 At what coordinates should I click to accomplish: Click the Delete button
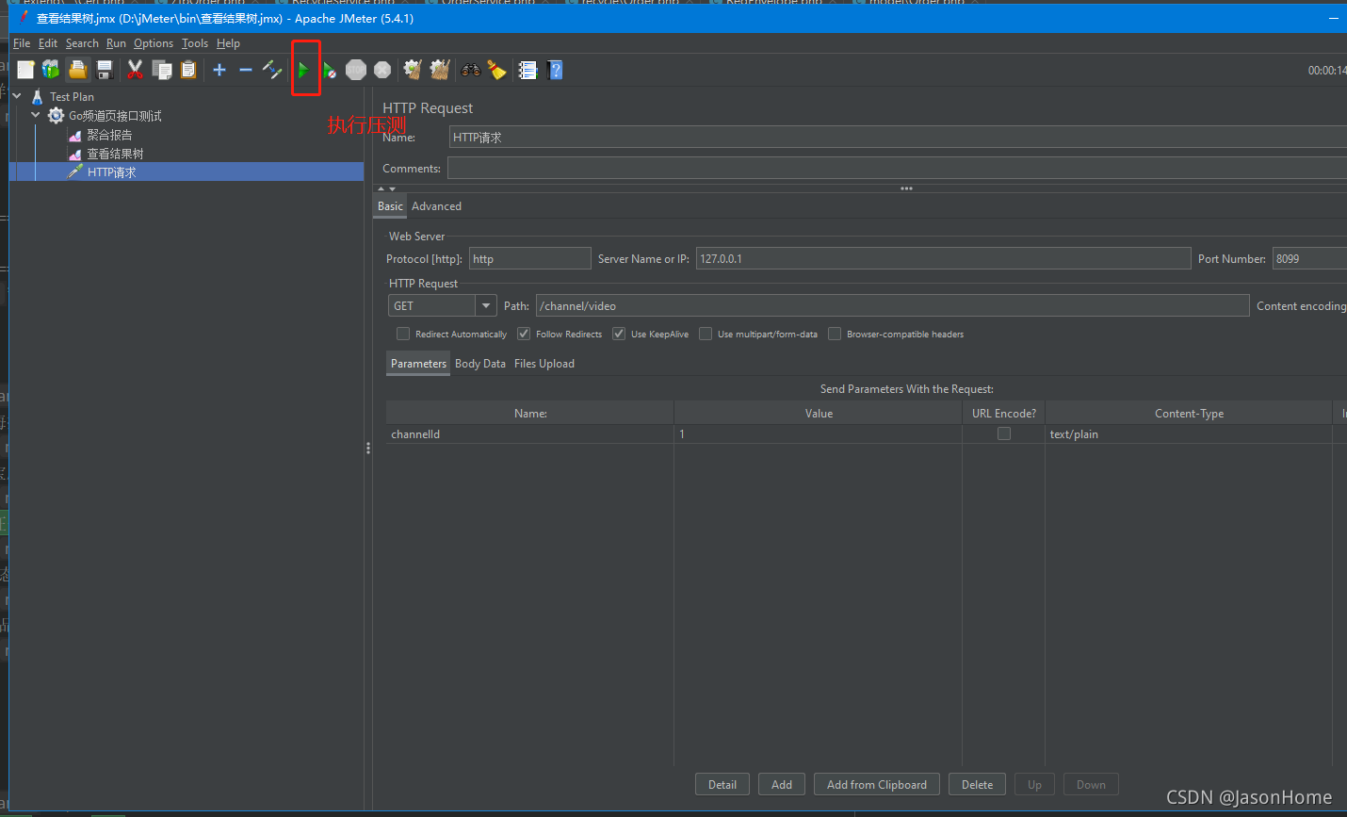point(977,785)
